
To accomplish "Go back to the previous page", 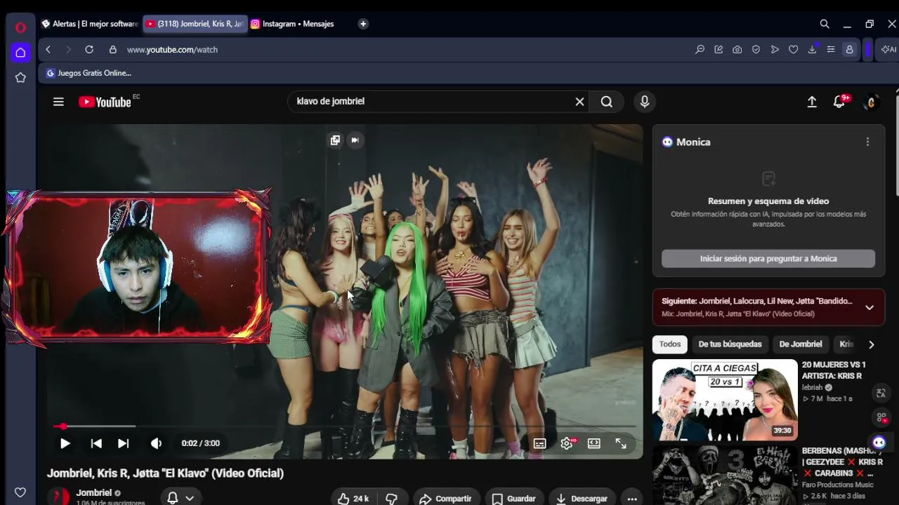I will 48,50.
